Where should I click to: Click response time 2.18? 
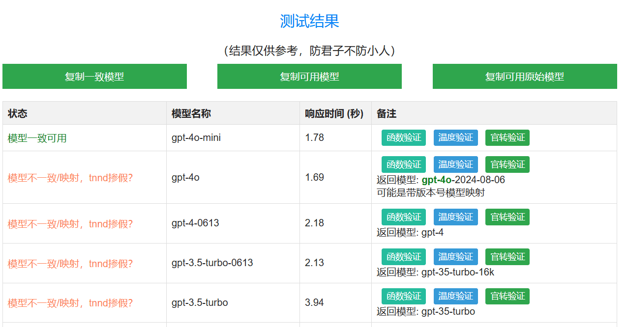coord(315,223)
